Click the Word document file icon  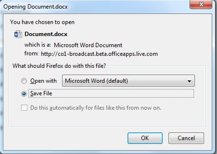(x=18, y=34)
